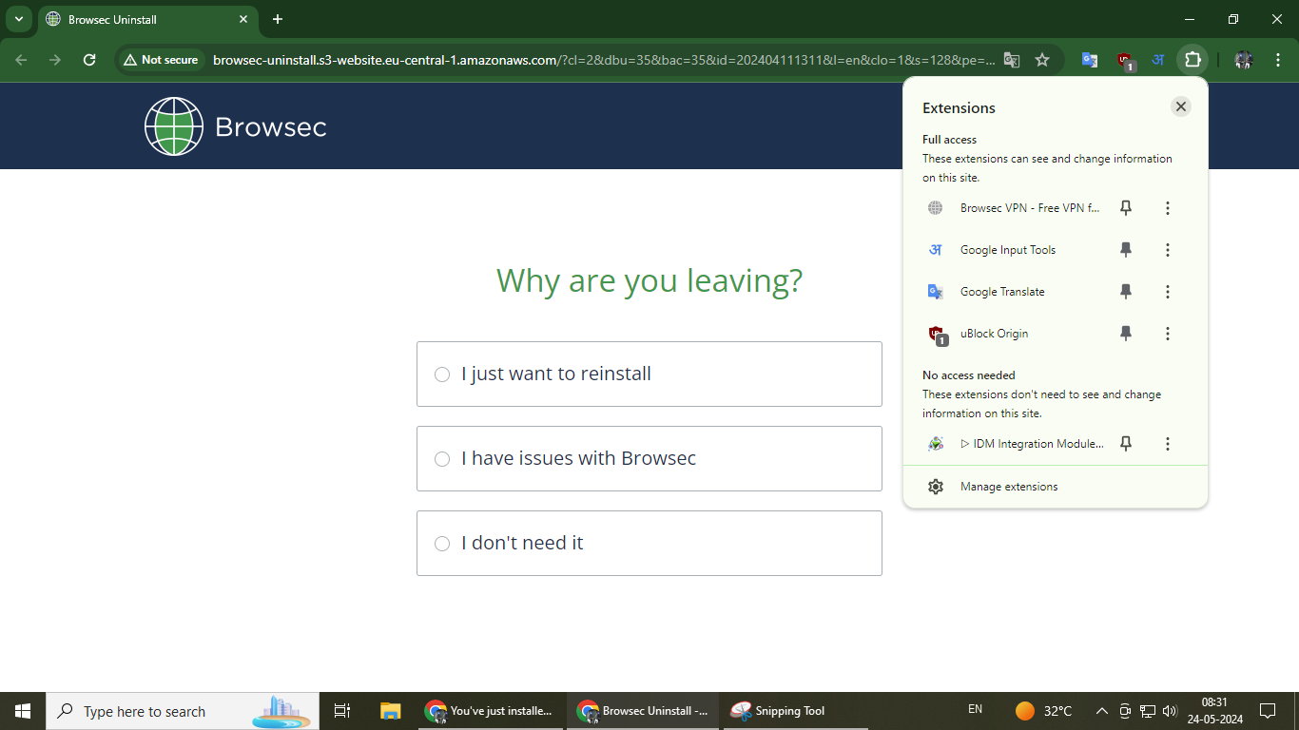Open the 32°C weather widget
The height and width of the screenshot is (730, 1299).
click(1044, 711)
